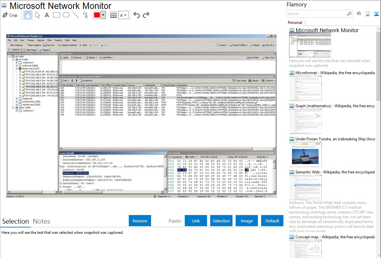The height and width of the screenshot is (258, 381).
Task: Click Capture Settings in Network Monitor snapshot
Action: pos(67,45)
